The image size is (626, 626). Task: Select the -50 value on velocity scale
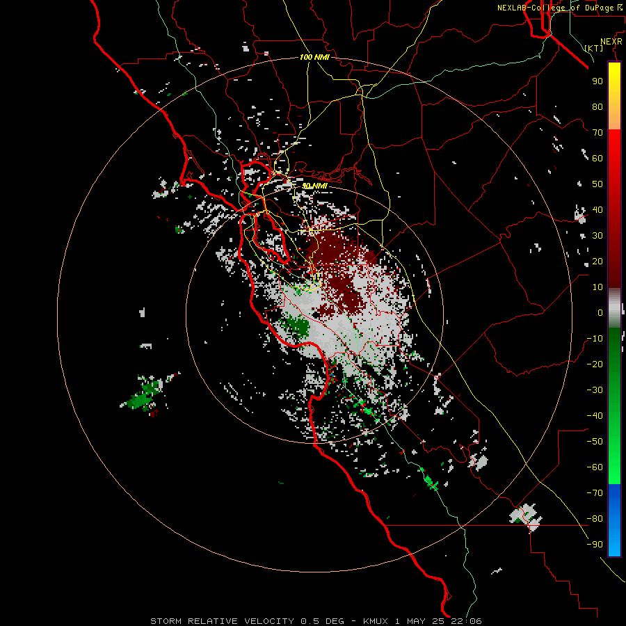pyautogui.click(x=595, y=442)
